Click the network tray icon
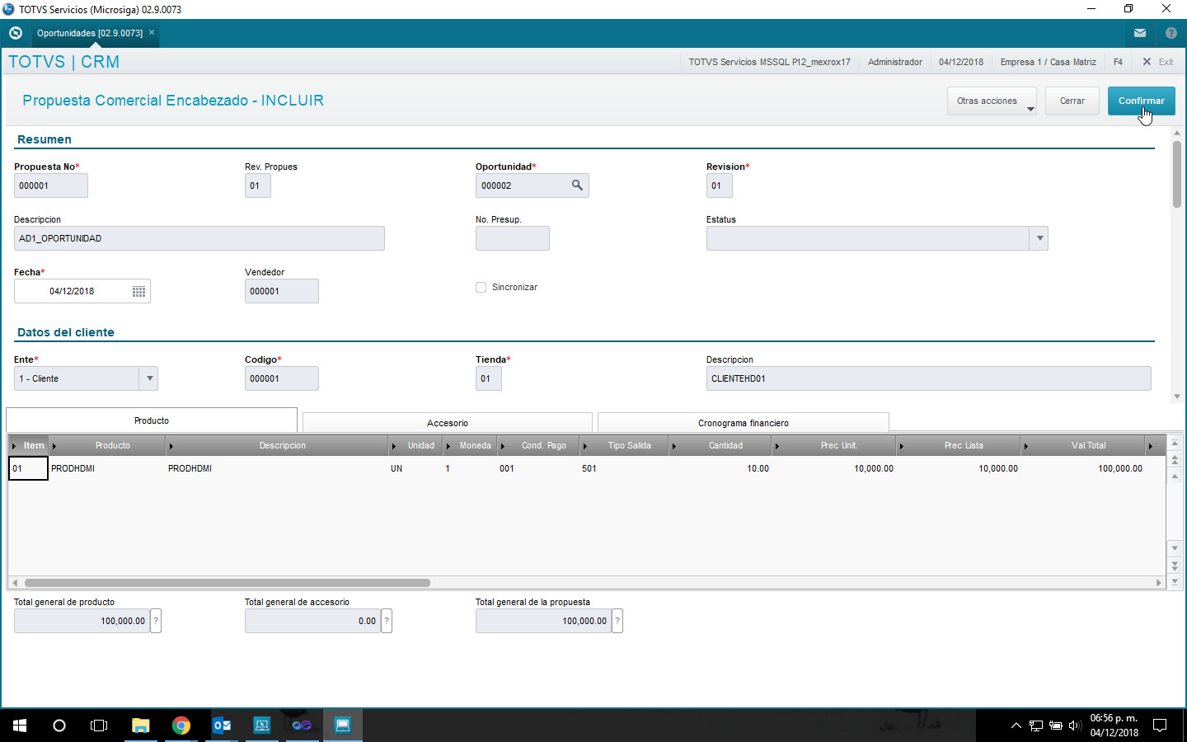 tap(1036, 726)
